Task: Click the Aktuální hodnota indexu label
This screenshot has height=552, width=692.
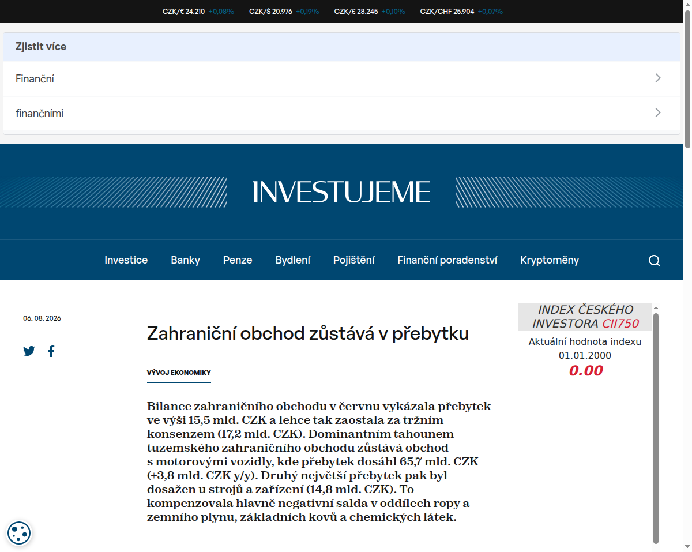Action: [x=585, y=341]
